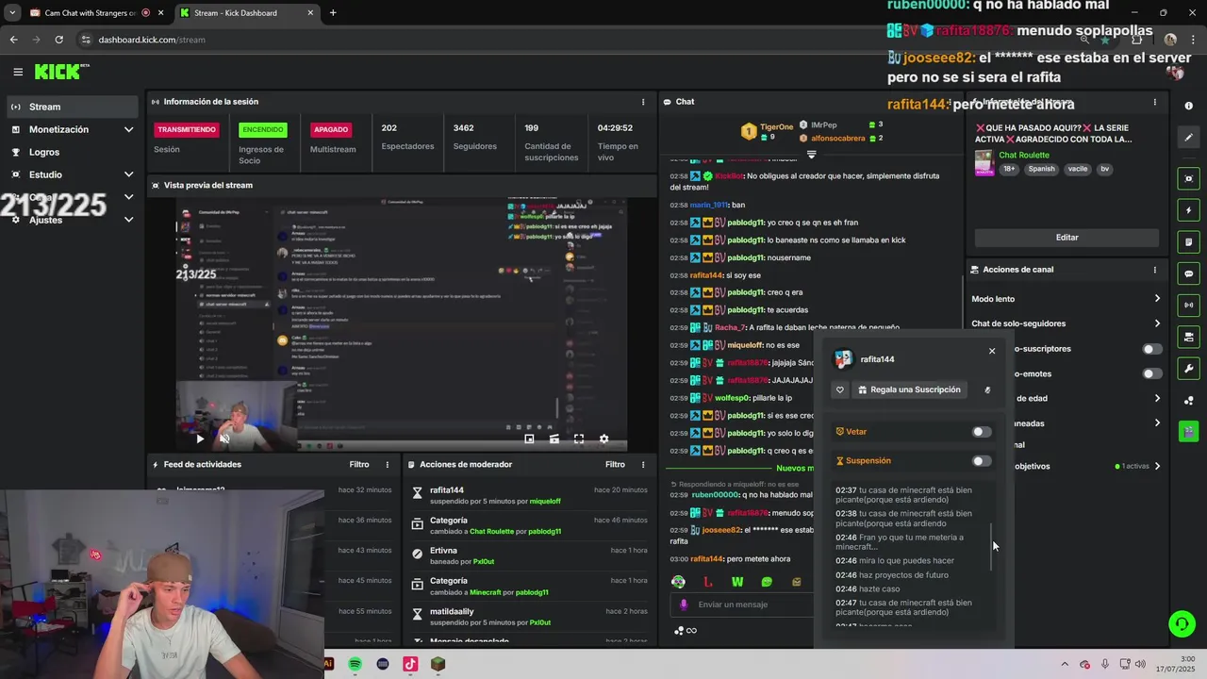This screenshot has width=1207, height=679.
Task: Click the three-dots points icon in sidebar
Action: point(1189,401)
